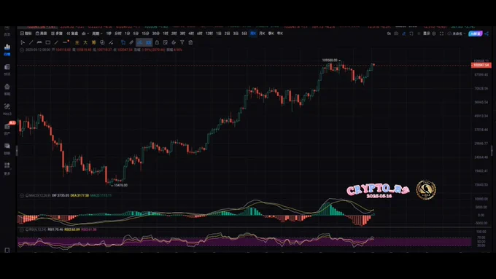Click the 指标 indicators button
The height and width of the screenshot is (279, 496).
click(x=26, y=34)
